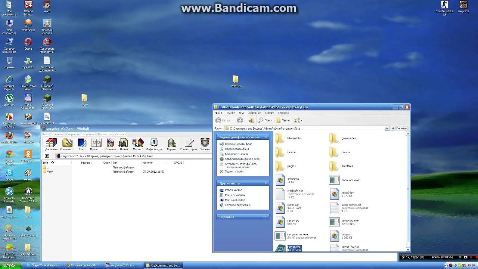Select the filterscripts folder
Screen dimensions: 478x269
(288, 139)
